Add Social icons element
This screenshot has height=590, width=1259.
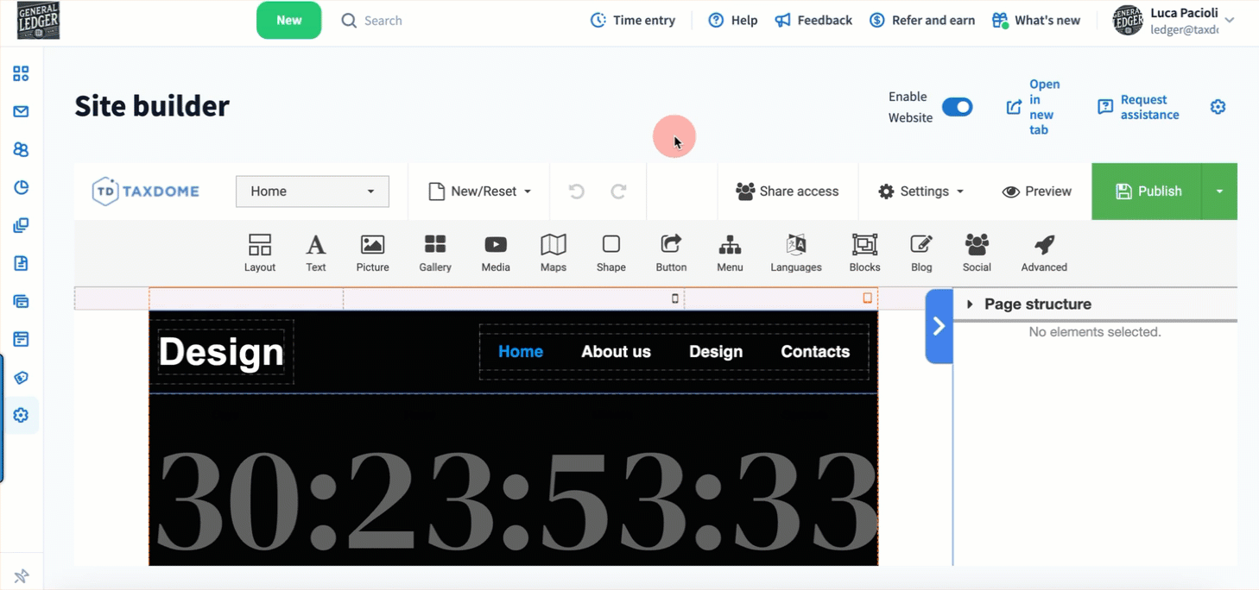pos(977,253)
